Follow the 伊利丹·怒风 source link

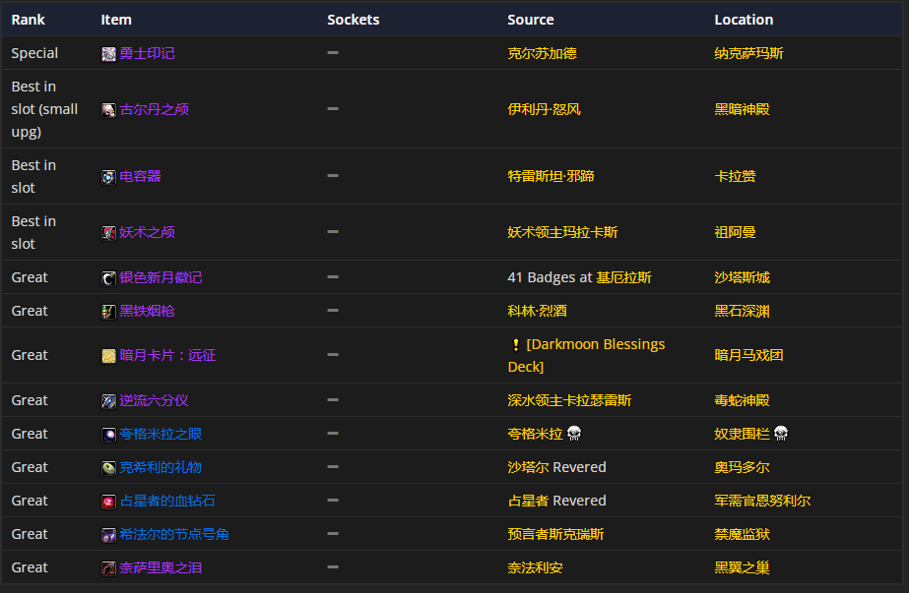[x=544, y=109]
